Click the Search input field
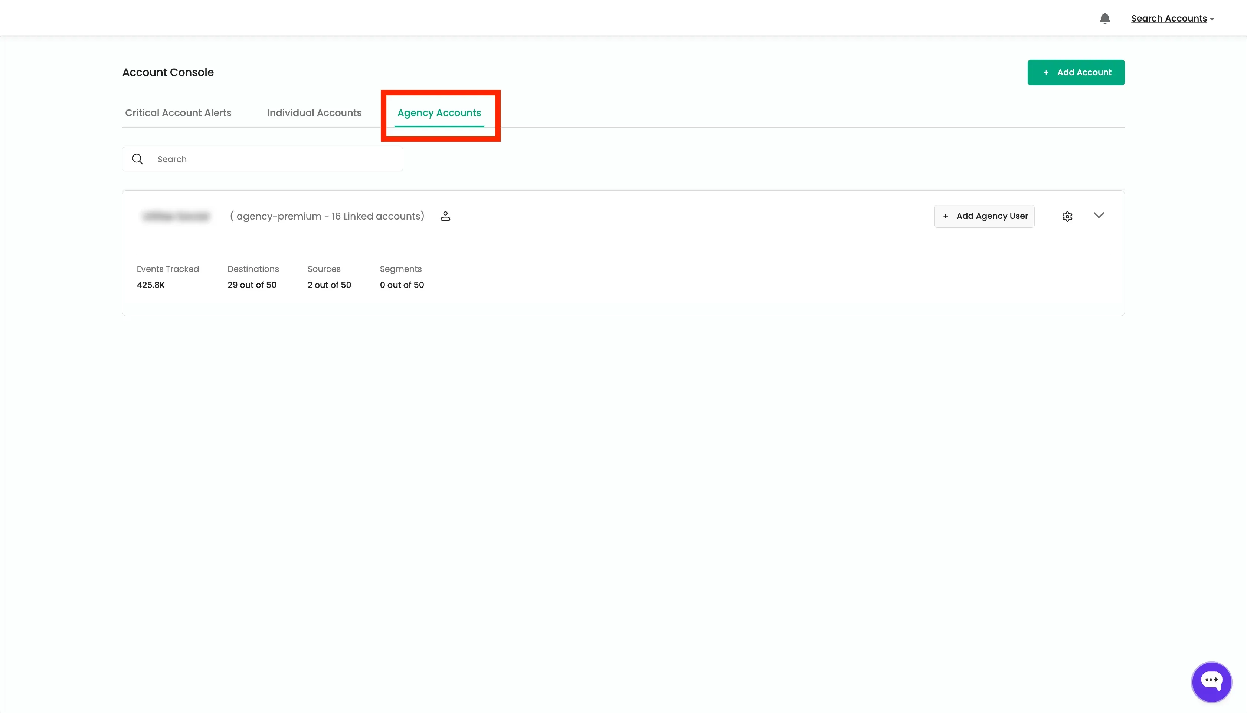The image size is (1247, 713). point(262,159)
